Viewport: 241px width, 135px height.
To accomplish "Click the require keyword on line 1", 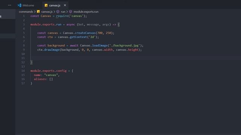I will [x=62, y=16].
